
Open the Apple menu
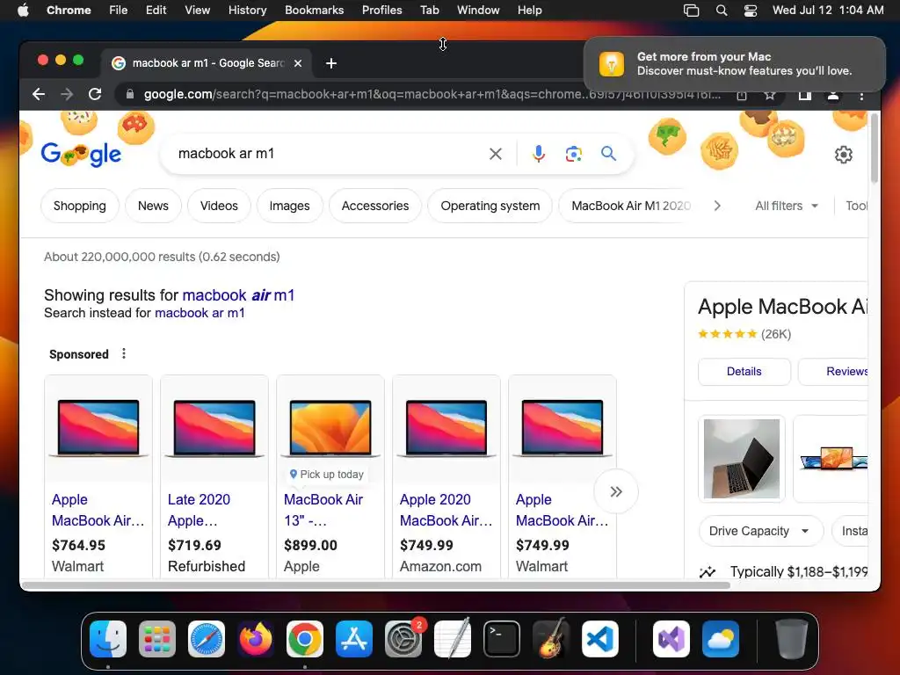[23, 11]
